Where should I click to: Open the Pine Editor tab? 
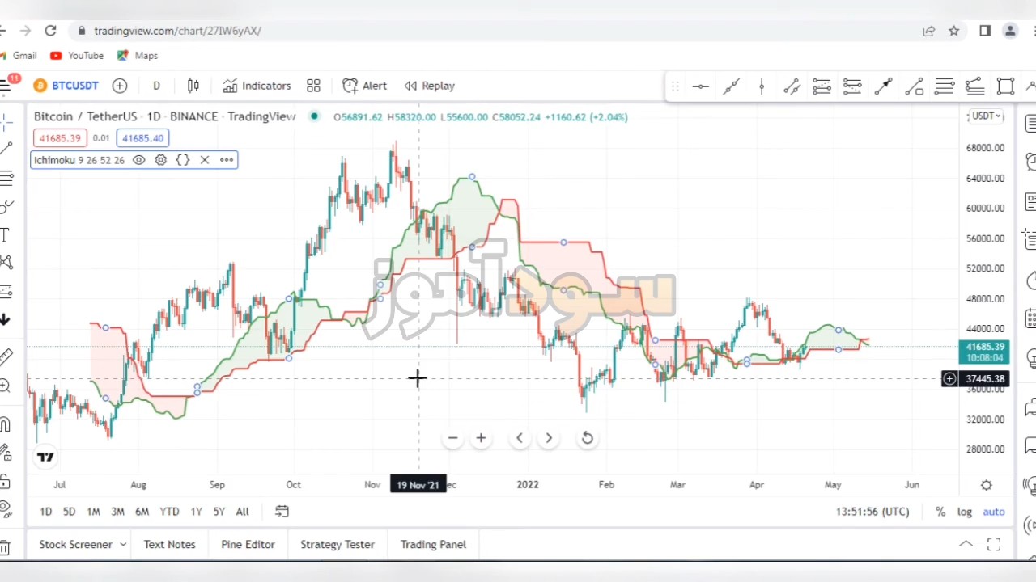[248, 545]
